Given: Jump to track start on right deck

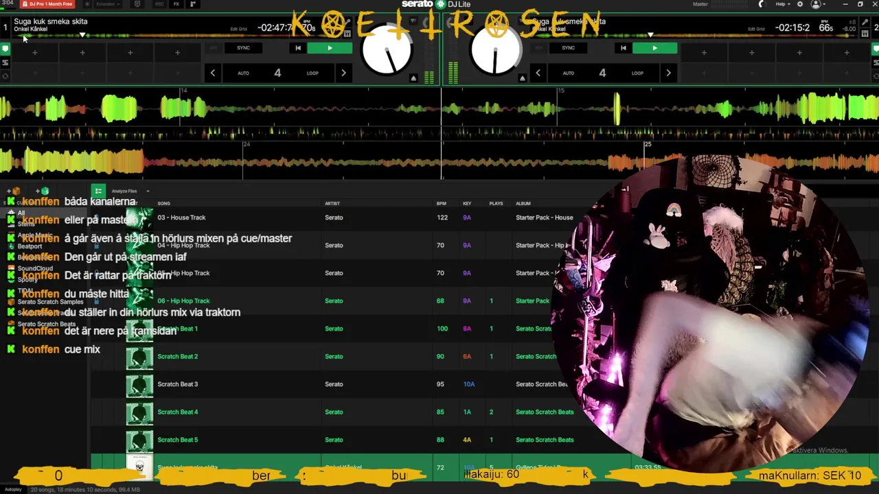Looking at the screenshot, I should click(623, 48).
